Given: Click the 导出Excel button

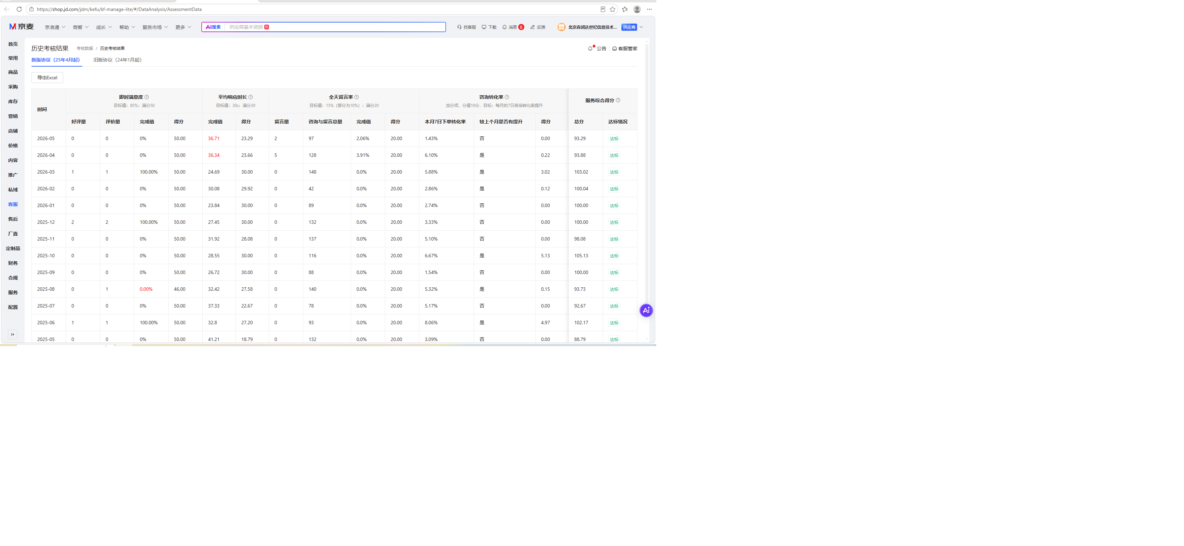Looking at the screenshot, I should [48, 78].
